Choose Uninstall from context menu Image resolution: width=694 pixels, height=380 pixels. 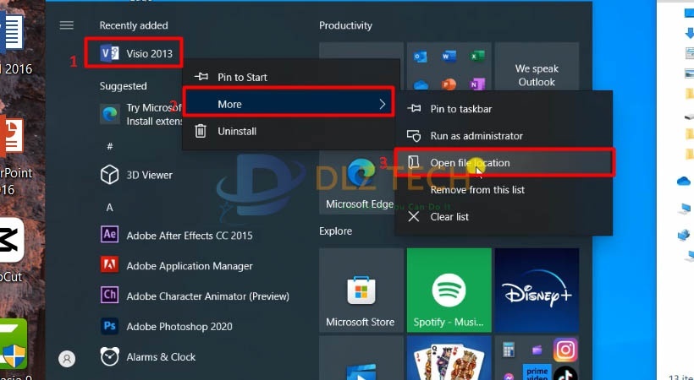288,131
